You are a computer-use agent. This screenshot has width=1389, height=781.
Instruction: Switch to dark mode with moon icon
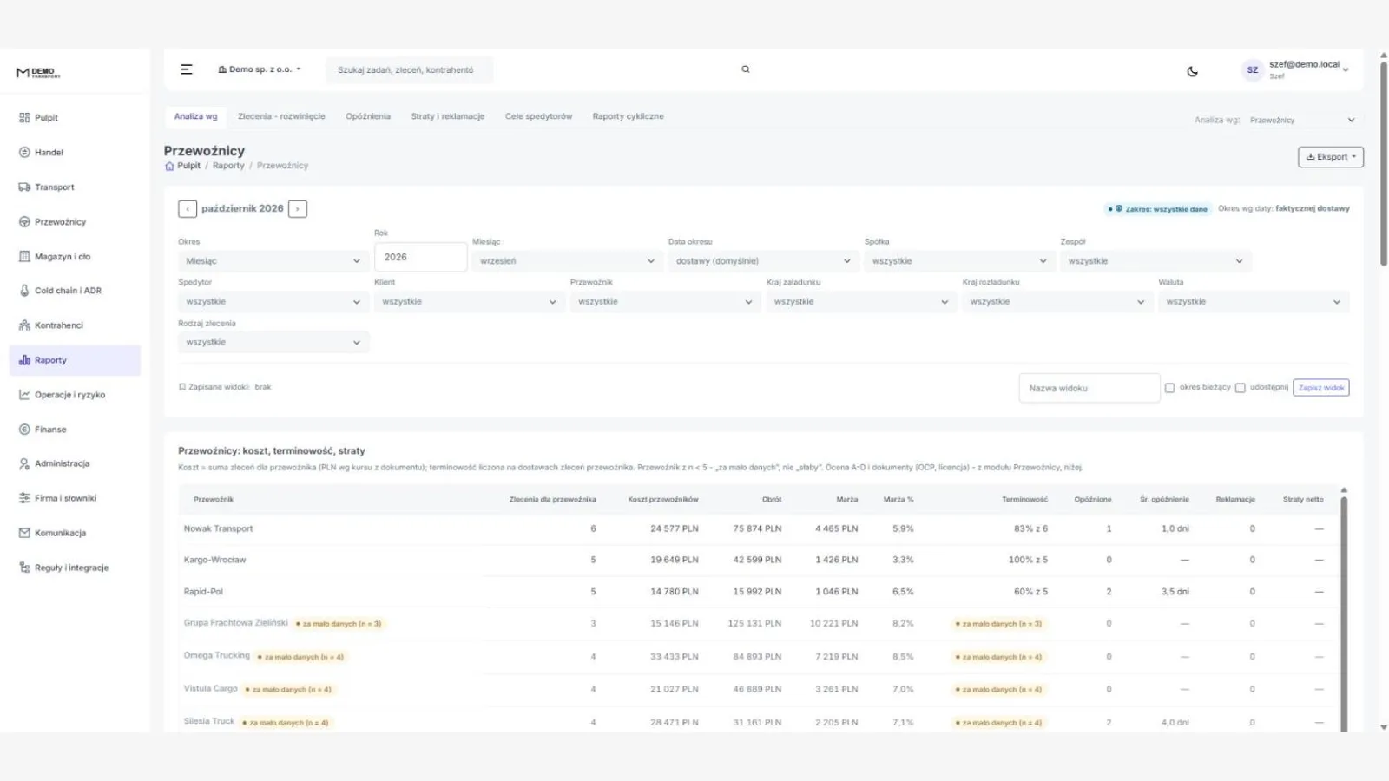pyautogui.click(x=1192, y=71)
